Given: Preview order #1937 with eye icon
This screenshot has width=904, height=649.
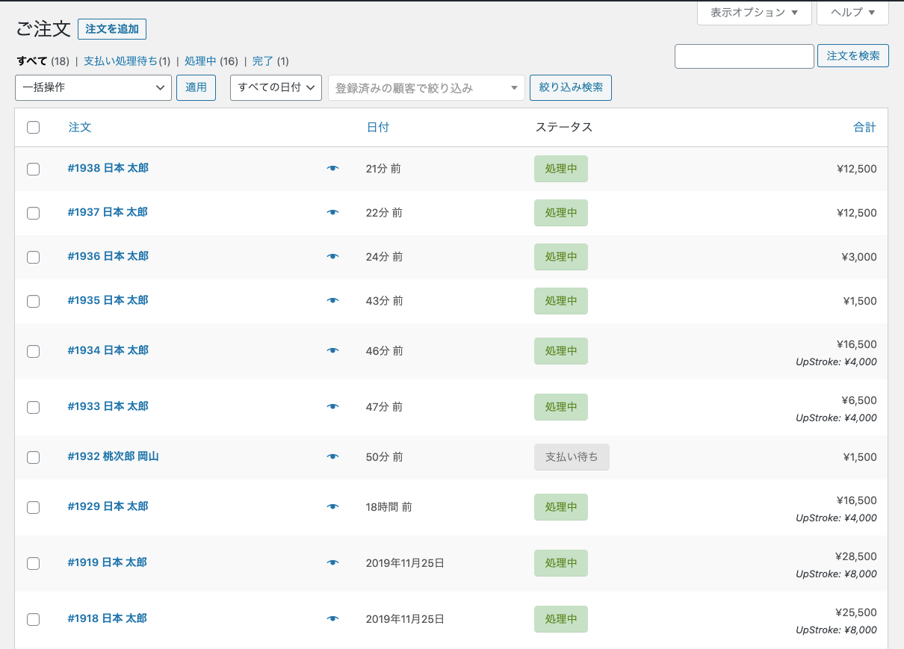Looking at the screenshot, I should tap(332, 213).
